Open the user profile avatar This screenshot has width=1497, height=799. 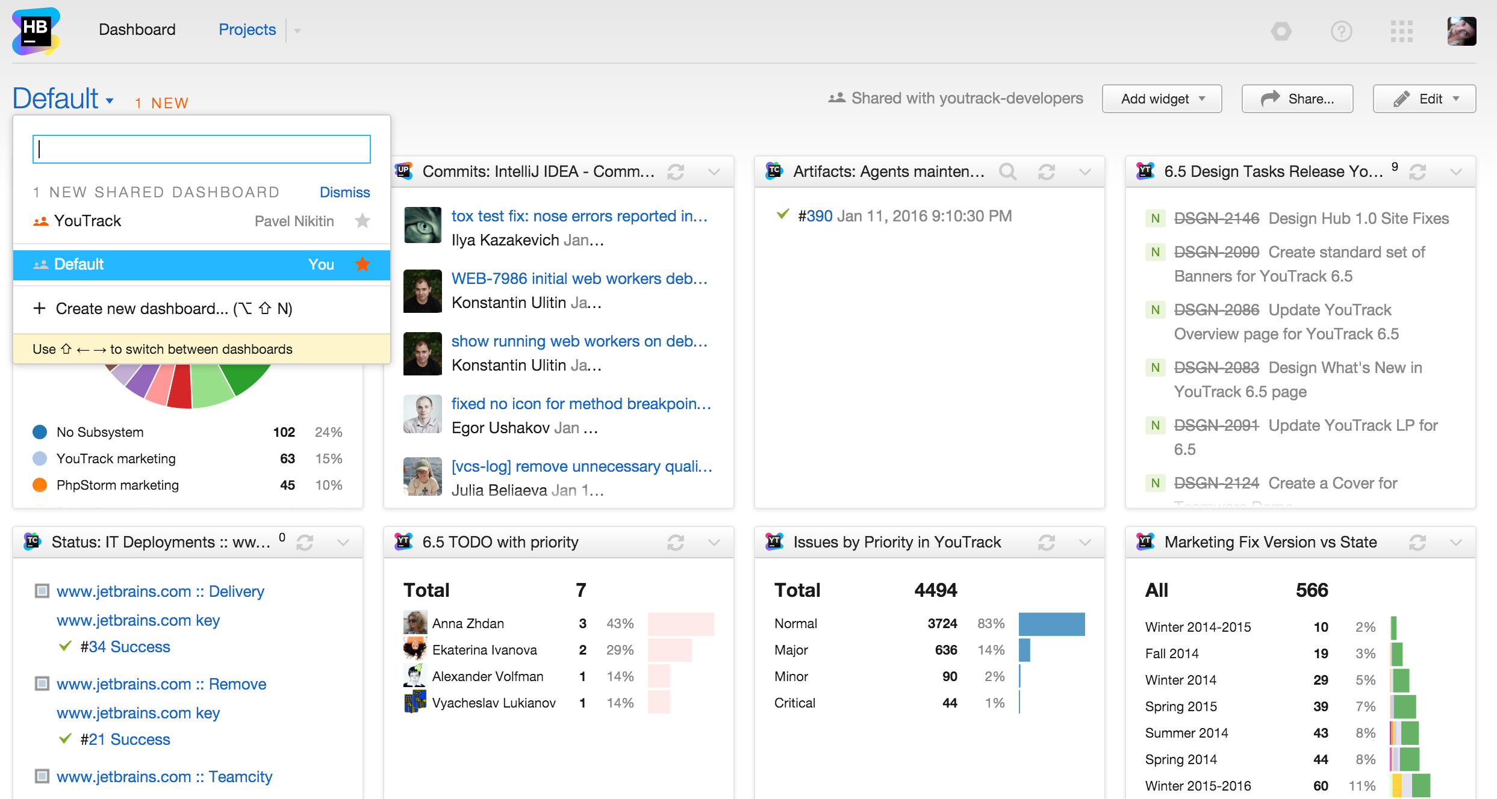pyautogui.click(x=1461, y=31)
